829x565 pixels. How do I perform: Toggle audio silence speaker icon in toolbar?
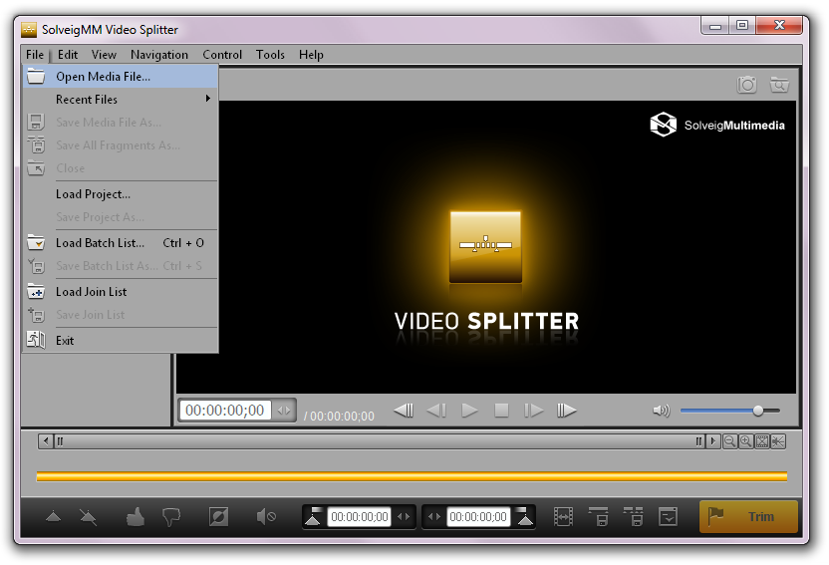click(x=266, y=516)
